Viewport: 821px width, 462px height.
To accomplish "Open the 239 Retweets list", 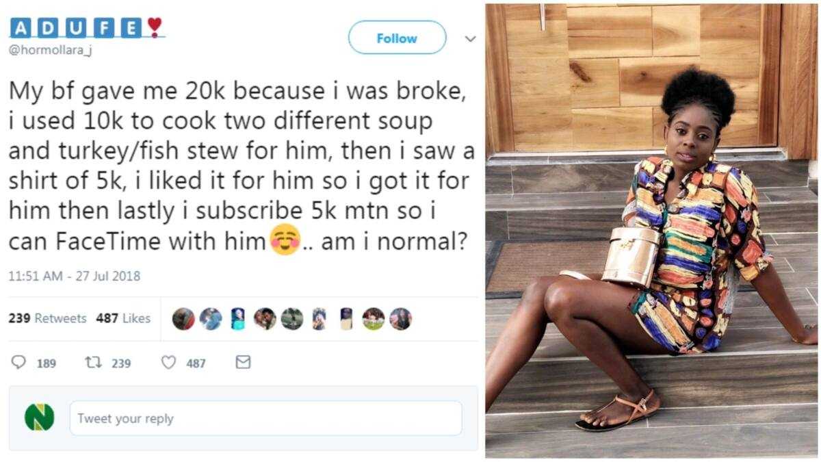I will [x=47, y=318].
